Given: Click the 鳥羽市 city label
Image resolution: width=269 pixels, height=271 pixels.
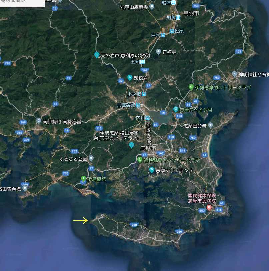Looking at the screenshot, I should [191, 13].
